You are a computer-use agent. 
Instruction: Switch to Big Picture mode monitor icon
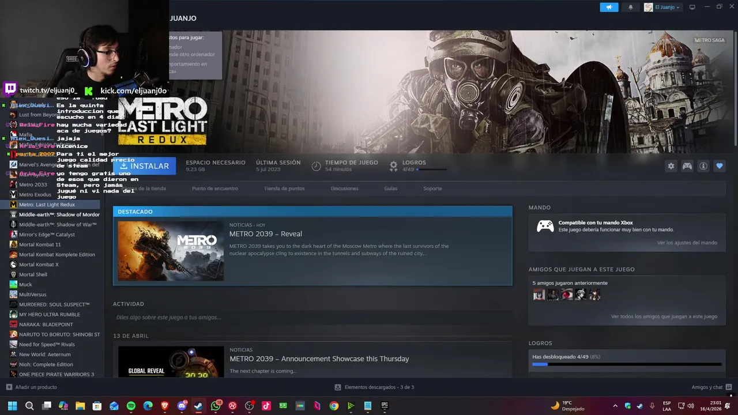coord(692,7)
